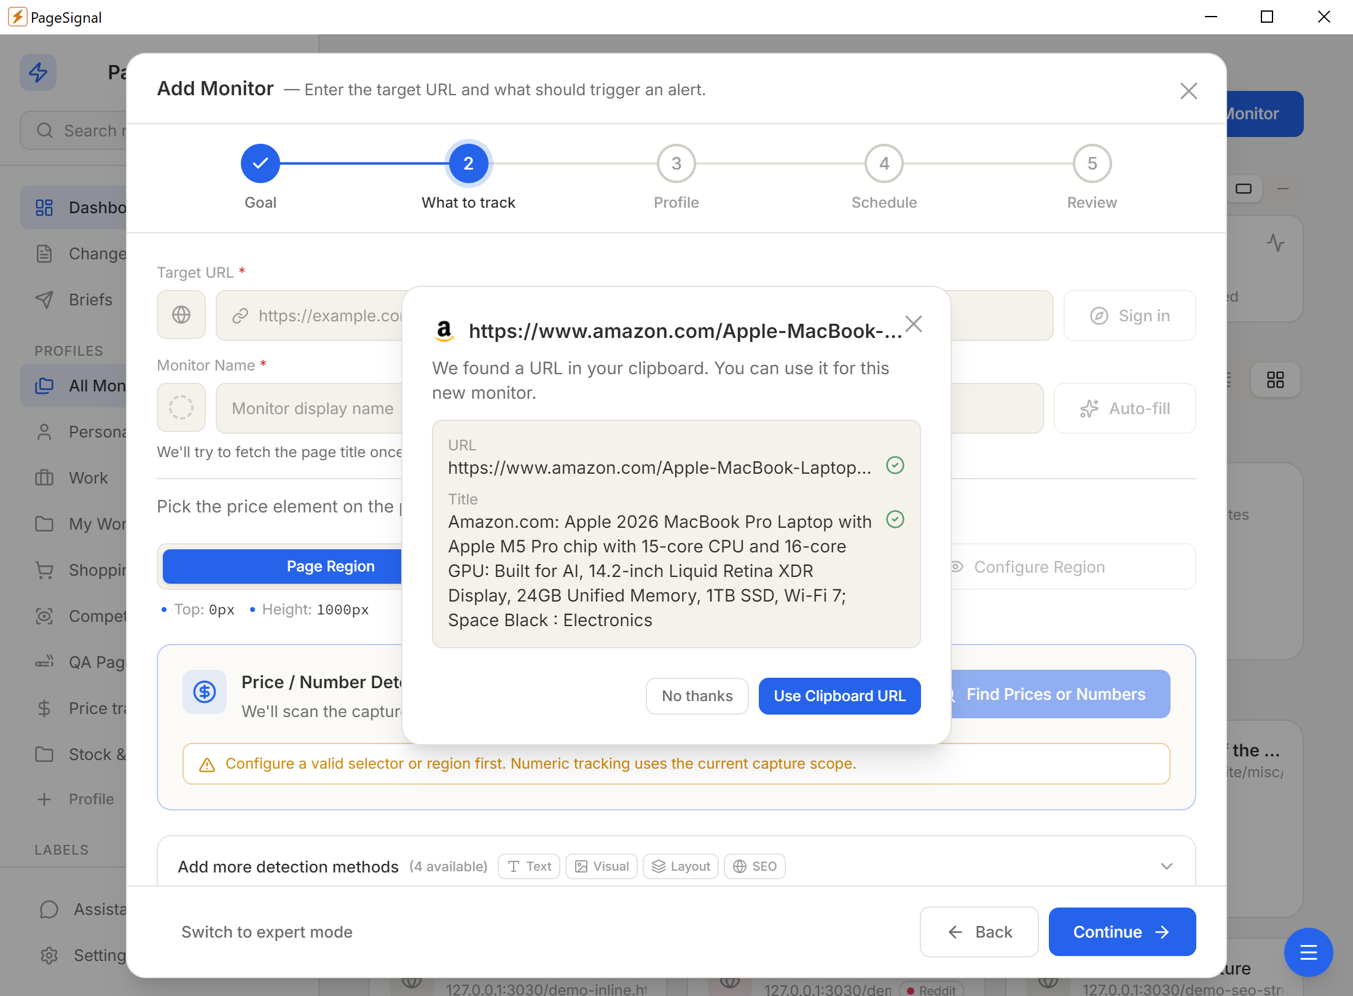
Task: Click activity pulse icon on card
Action: 1276,243
